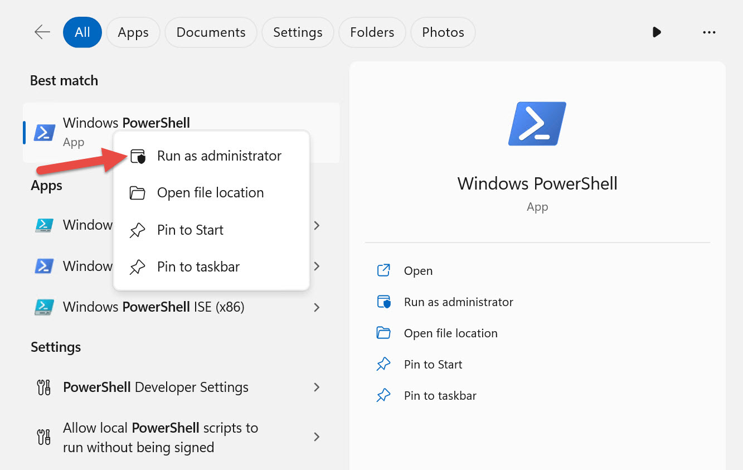Expand chevron for allow local PowerShell scripts setting
This screenshot has height=470, width=743.
317,437
